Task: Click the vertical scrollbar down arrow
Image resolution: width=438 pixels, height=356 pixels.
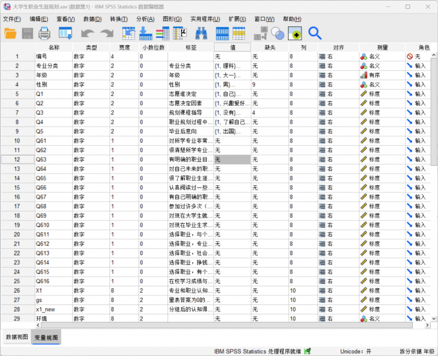Action: coord(433,319)
